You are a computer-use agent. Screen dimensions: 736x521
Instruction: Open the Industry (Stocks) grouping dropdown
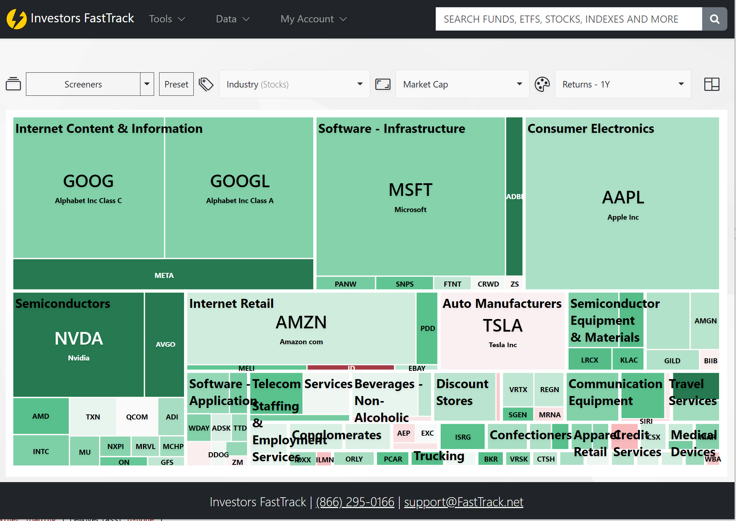click(x=295, y=84)
